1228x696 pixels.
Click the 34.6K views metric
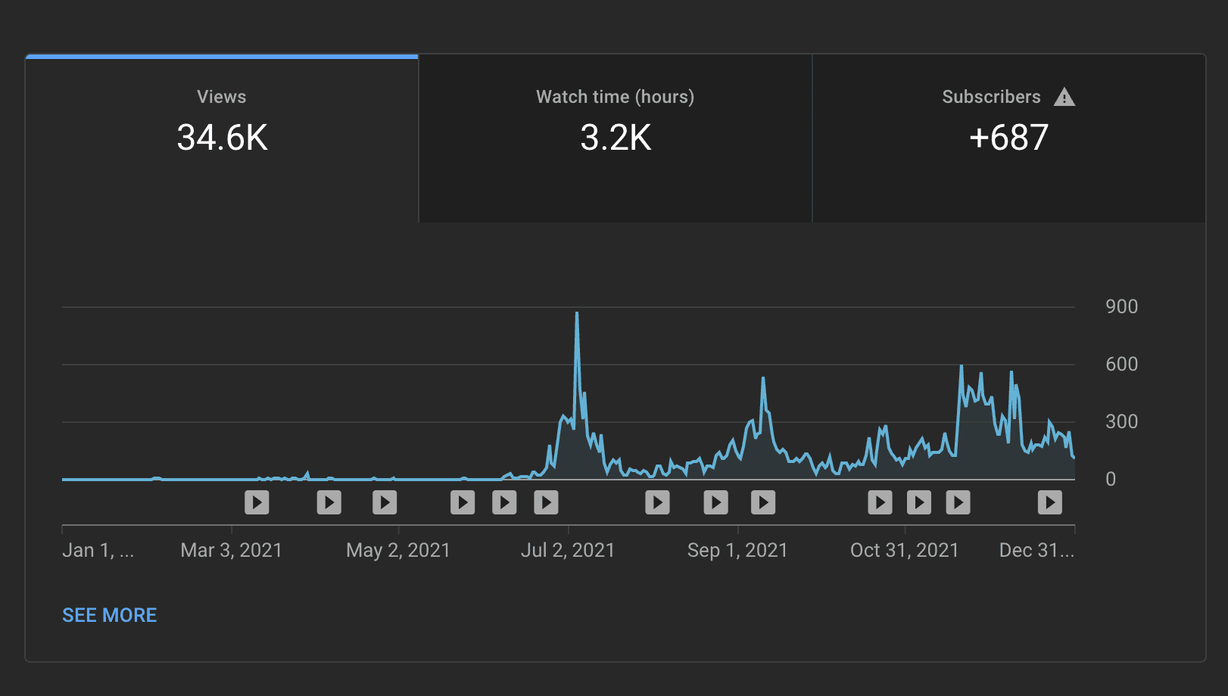(221, 138)
